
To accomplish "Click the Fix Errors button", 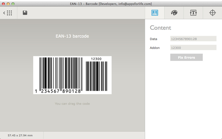I will pos(186,57).
